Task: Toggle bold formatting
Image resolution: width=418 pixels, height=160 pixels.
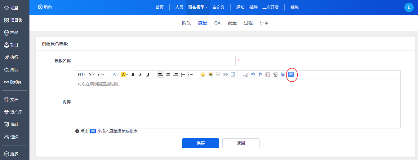Action: coord(133,75)
